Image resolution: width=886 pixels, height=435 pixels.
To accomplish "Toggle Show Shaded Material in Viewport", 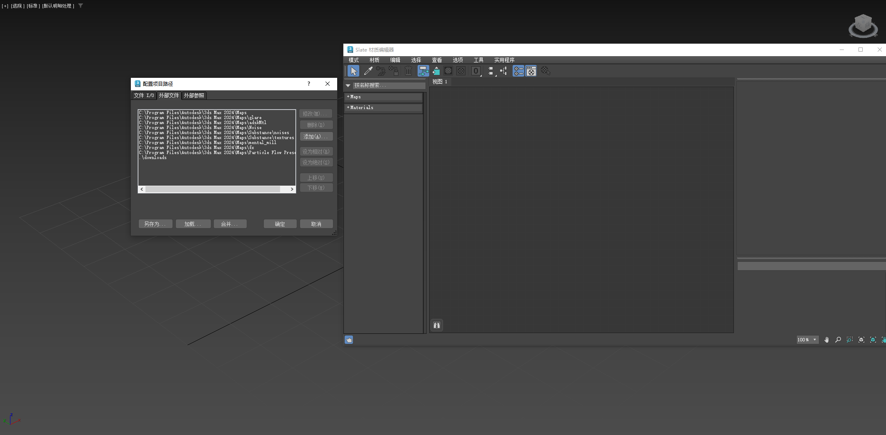I will 448,71.
